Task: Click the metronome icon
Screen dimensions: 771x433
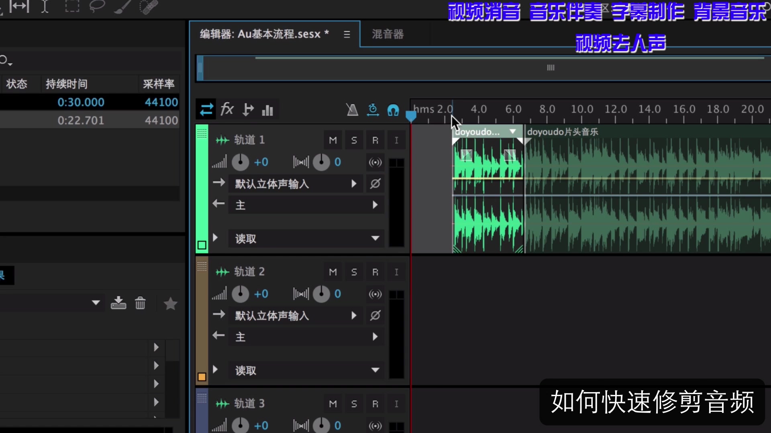Action: click(x=352, y=109)
